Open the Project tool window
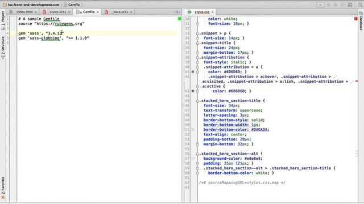Viewport: 364px width, 204px height. (x=3, y=21)
